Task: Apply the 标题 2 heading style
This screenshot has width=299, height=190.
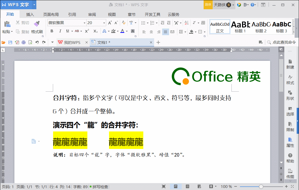Action: point(261,27)
